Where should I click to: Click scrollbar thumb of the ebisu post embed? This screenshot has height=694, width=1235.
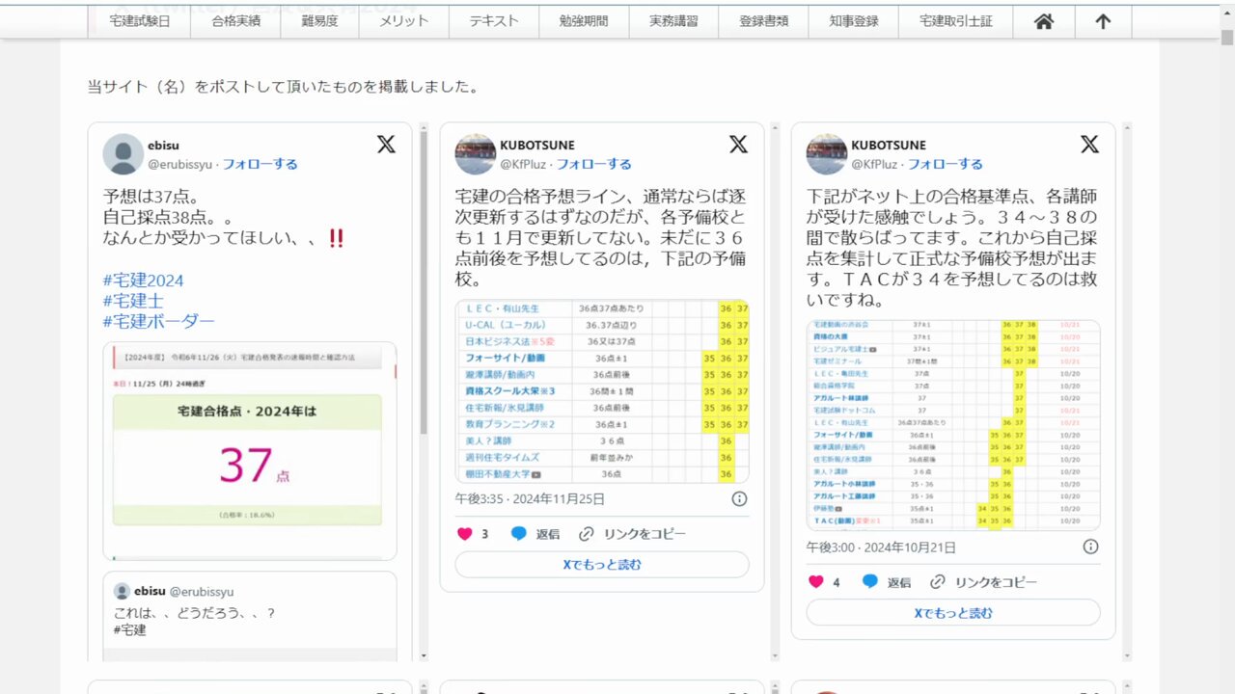(423, 282)
